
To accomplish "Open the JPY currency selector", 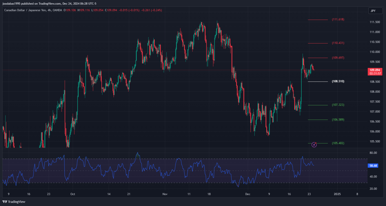I will [373, 11].
